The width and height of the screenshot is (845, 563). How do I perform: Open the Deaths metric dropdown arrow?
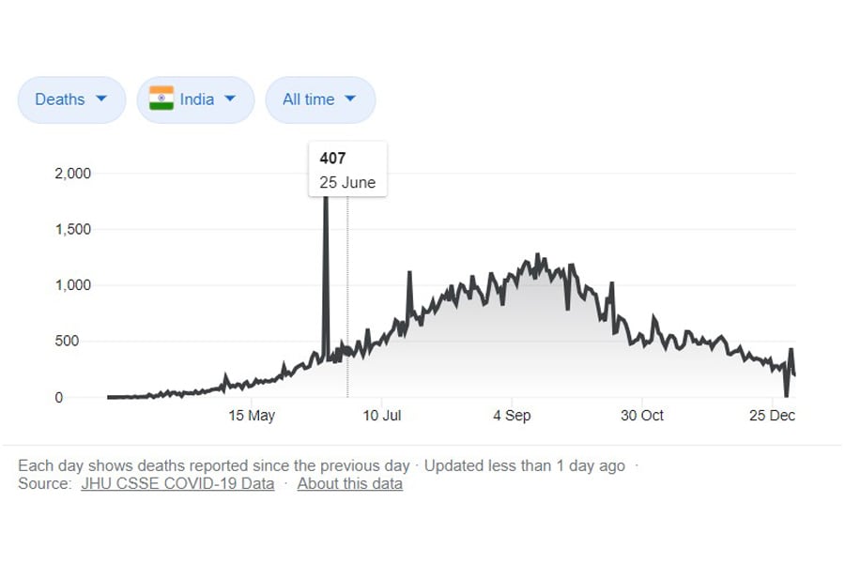pyautogui.click(x=102, y=99)
